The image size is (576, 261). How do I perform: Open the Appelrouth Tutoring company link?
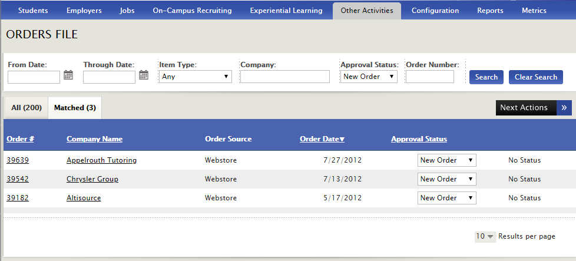coord(101,160)
